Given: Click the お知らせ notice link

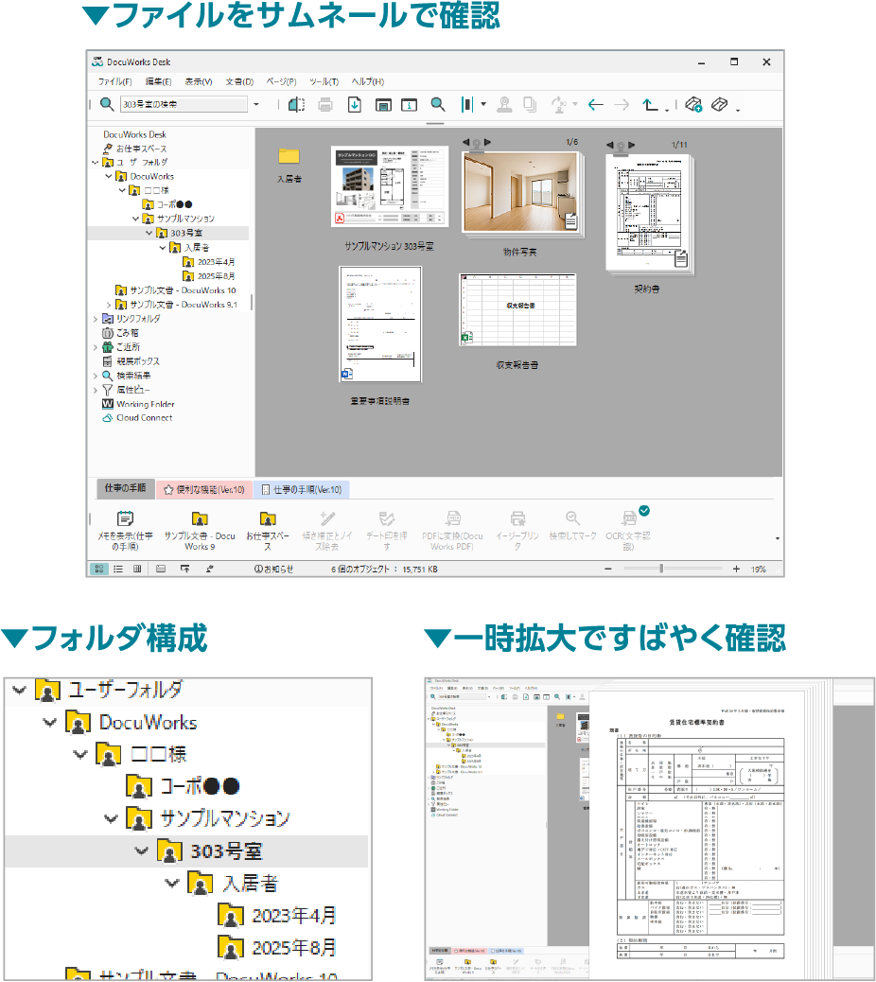Looking at the screenshot, I should [x=273, y=569].
